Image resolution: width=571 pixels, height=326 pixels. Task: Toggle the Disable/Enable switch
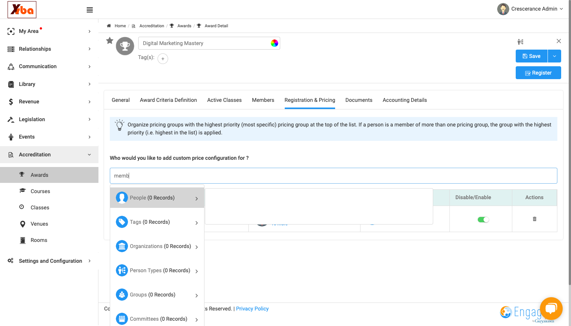click(483, 220)
